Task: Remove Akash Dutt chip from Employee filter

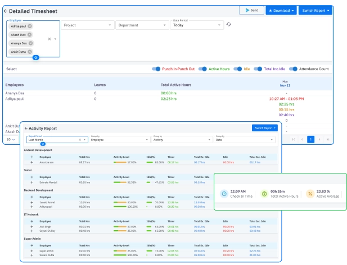Action: 29,34
